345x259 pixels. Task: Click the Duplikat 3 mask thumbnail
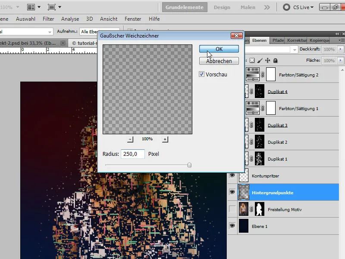260,125
